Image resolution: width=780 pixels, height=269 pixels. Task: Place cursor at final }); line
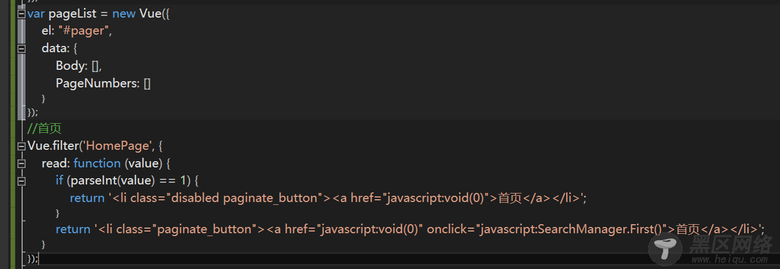[x=33, y=259]
